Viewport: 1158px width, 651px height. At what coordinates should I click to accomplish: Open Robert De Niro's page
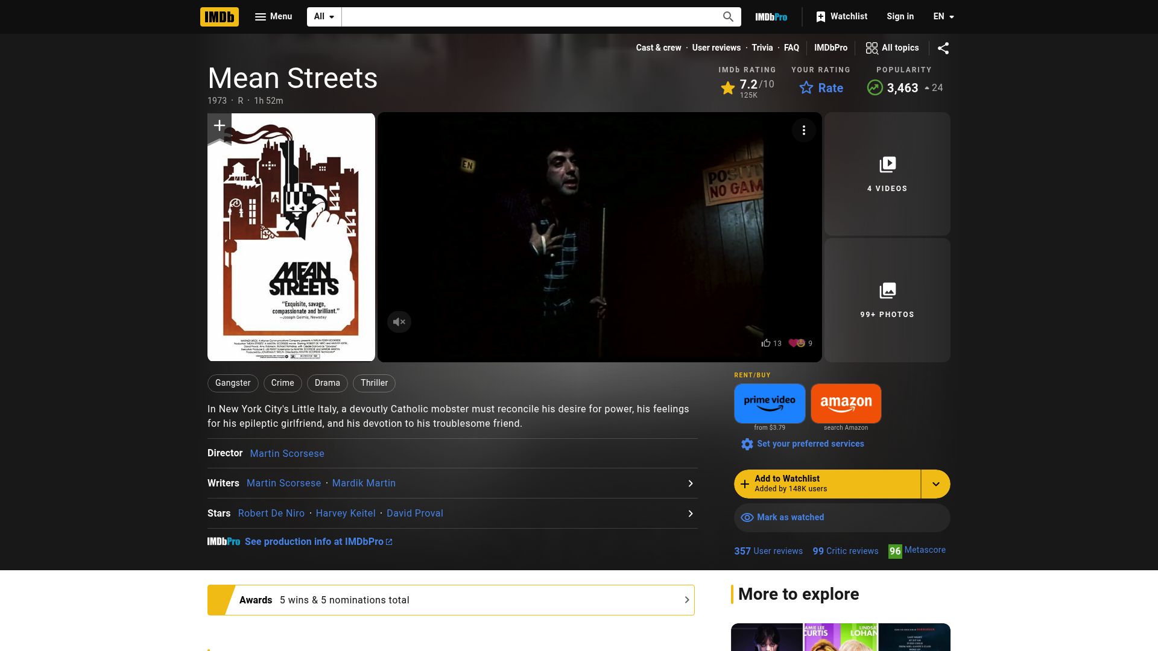click(x=271, y=514)
